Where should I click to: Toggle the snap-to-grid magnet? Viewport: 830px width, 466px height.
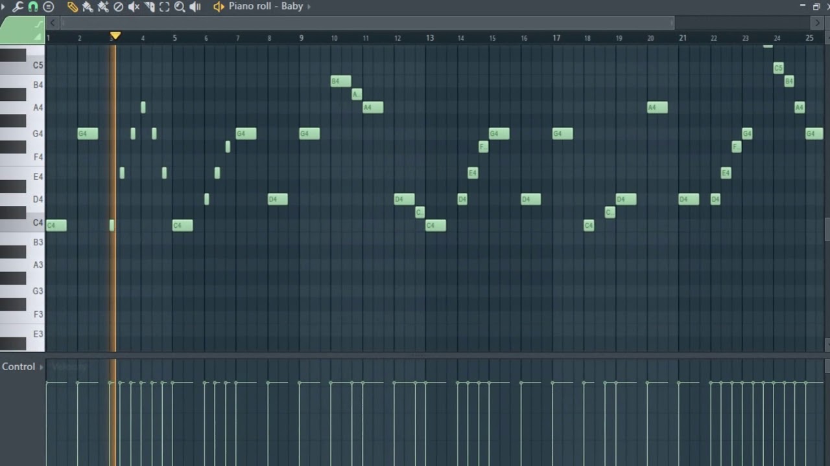coord(33,6)
